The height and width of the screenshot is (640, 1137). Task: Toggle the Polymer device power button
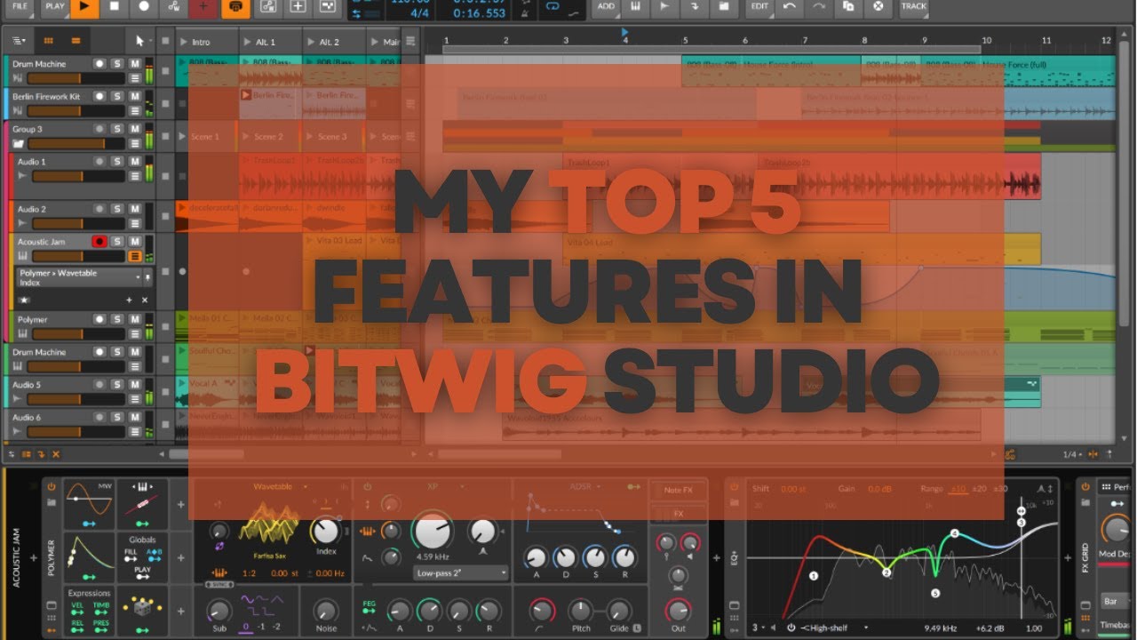52,486
